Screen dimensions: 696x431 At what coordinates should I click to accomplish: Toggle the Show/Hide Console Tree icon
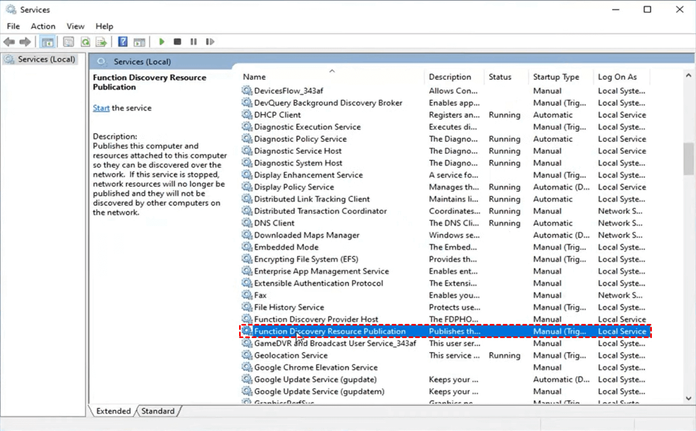coord(47,42)
